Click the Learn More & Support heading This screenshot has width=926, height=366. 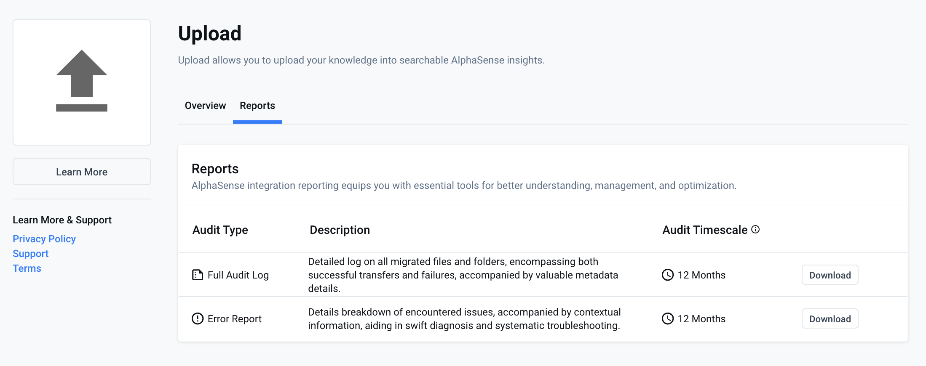(x=62, y=220)
